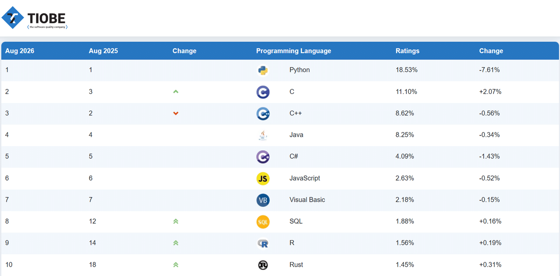Click the 11.10% rating for C

406,92
